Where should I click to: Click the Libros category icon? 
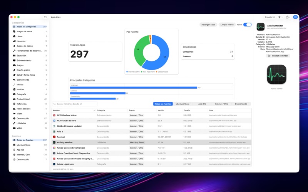tap(14, 36)
